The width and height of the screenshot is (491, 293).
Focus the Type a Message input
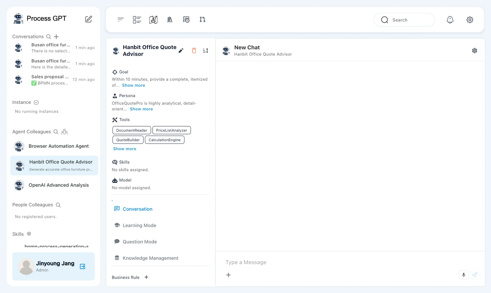click(350, 262)
